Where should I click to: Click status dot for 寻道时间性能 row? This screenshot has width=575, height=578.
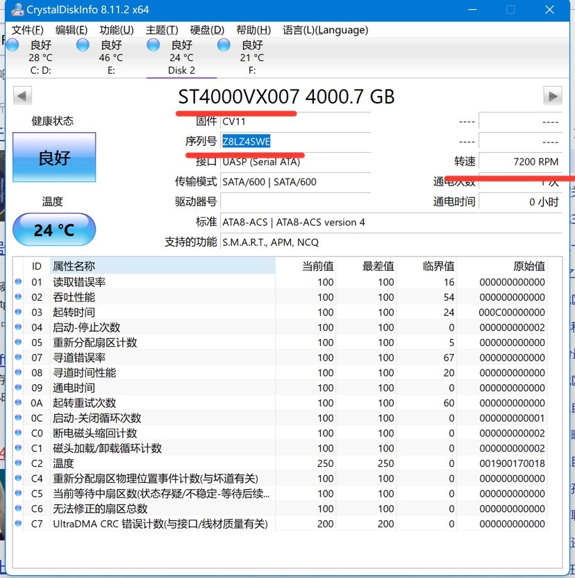(18, 372)
